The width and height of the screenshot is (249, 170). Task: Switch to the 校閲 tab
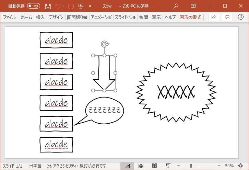pos(143,17)
